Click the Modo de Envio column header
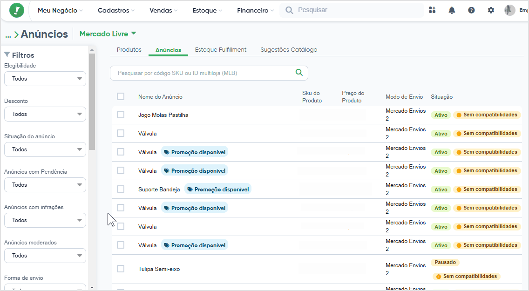 tap(404, 97)
